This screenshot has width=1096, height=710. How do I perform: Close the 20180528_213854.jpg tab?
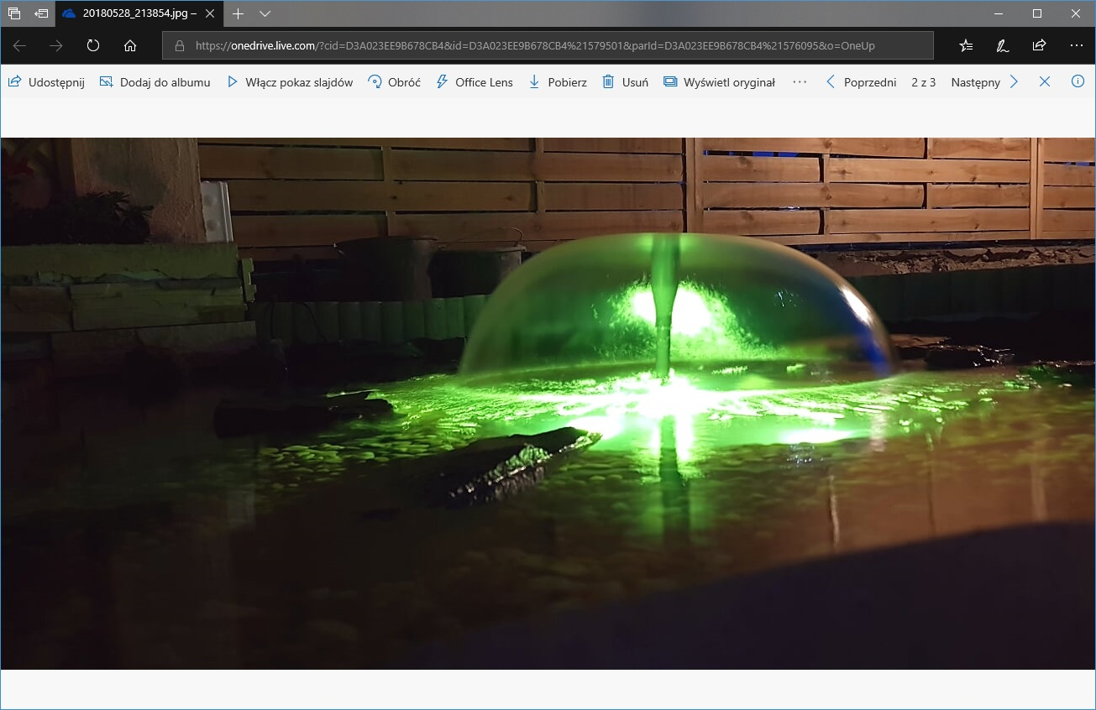(212, 13)
